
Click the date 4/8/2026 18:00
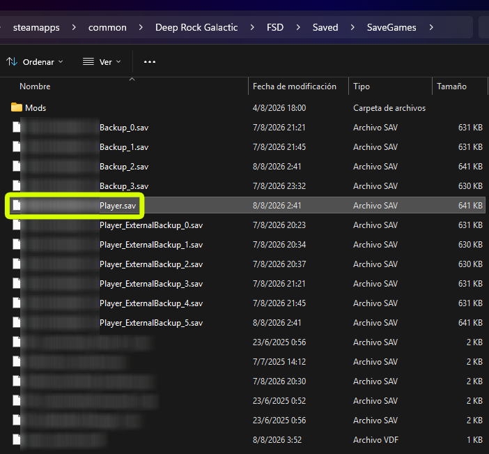[x=279, y=108]
